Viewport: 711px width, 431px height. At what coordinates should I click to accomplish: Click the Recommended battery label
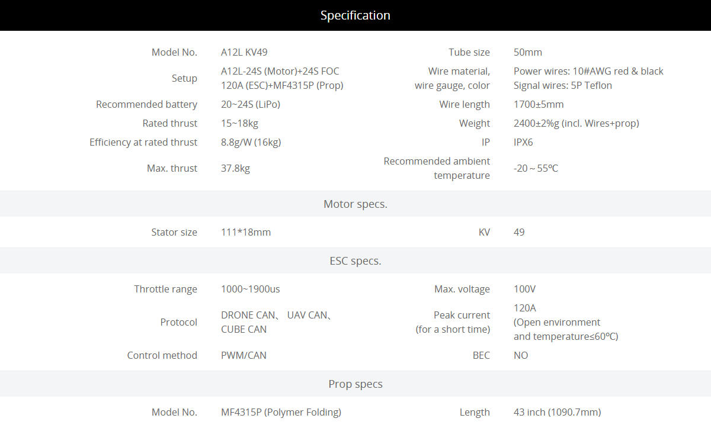click(146, 104)
